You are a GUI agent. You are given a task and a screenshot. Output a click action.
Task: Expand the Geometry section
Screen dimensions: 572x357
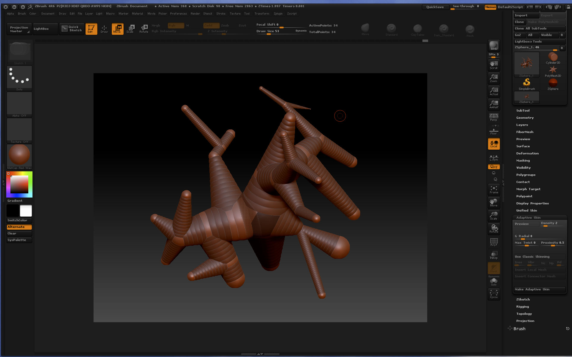(x=525, y=118)
